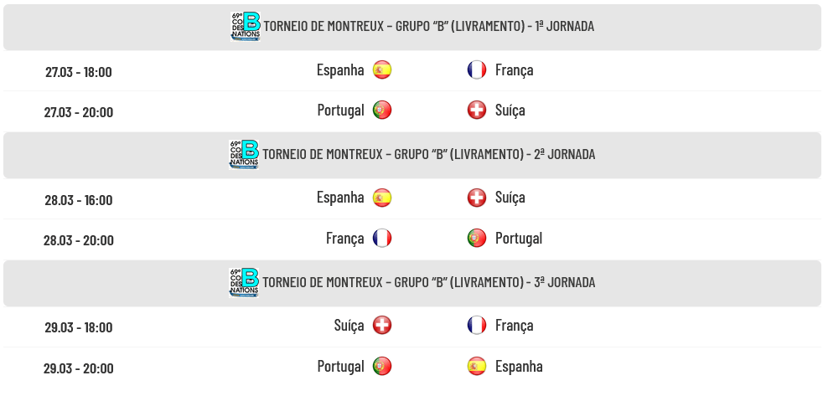
Task: Click Portugal flag in 28.03 20:00 match
Action: coord(477,238)
